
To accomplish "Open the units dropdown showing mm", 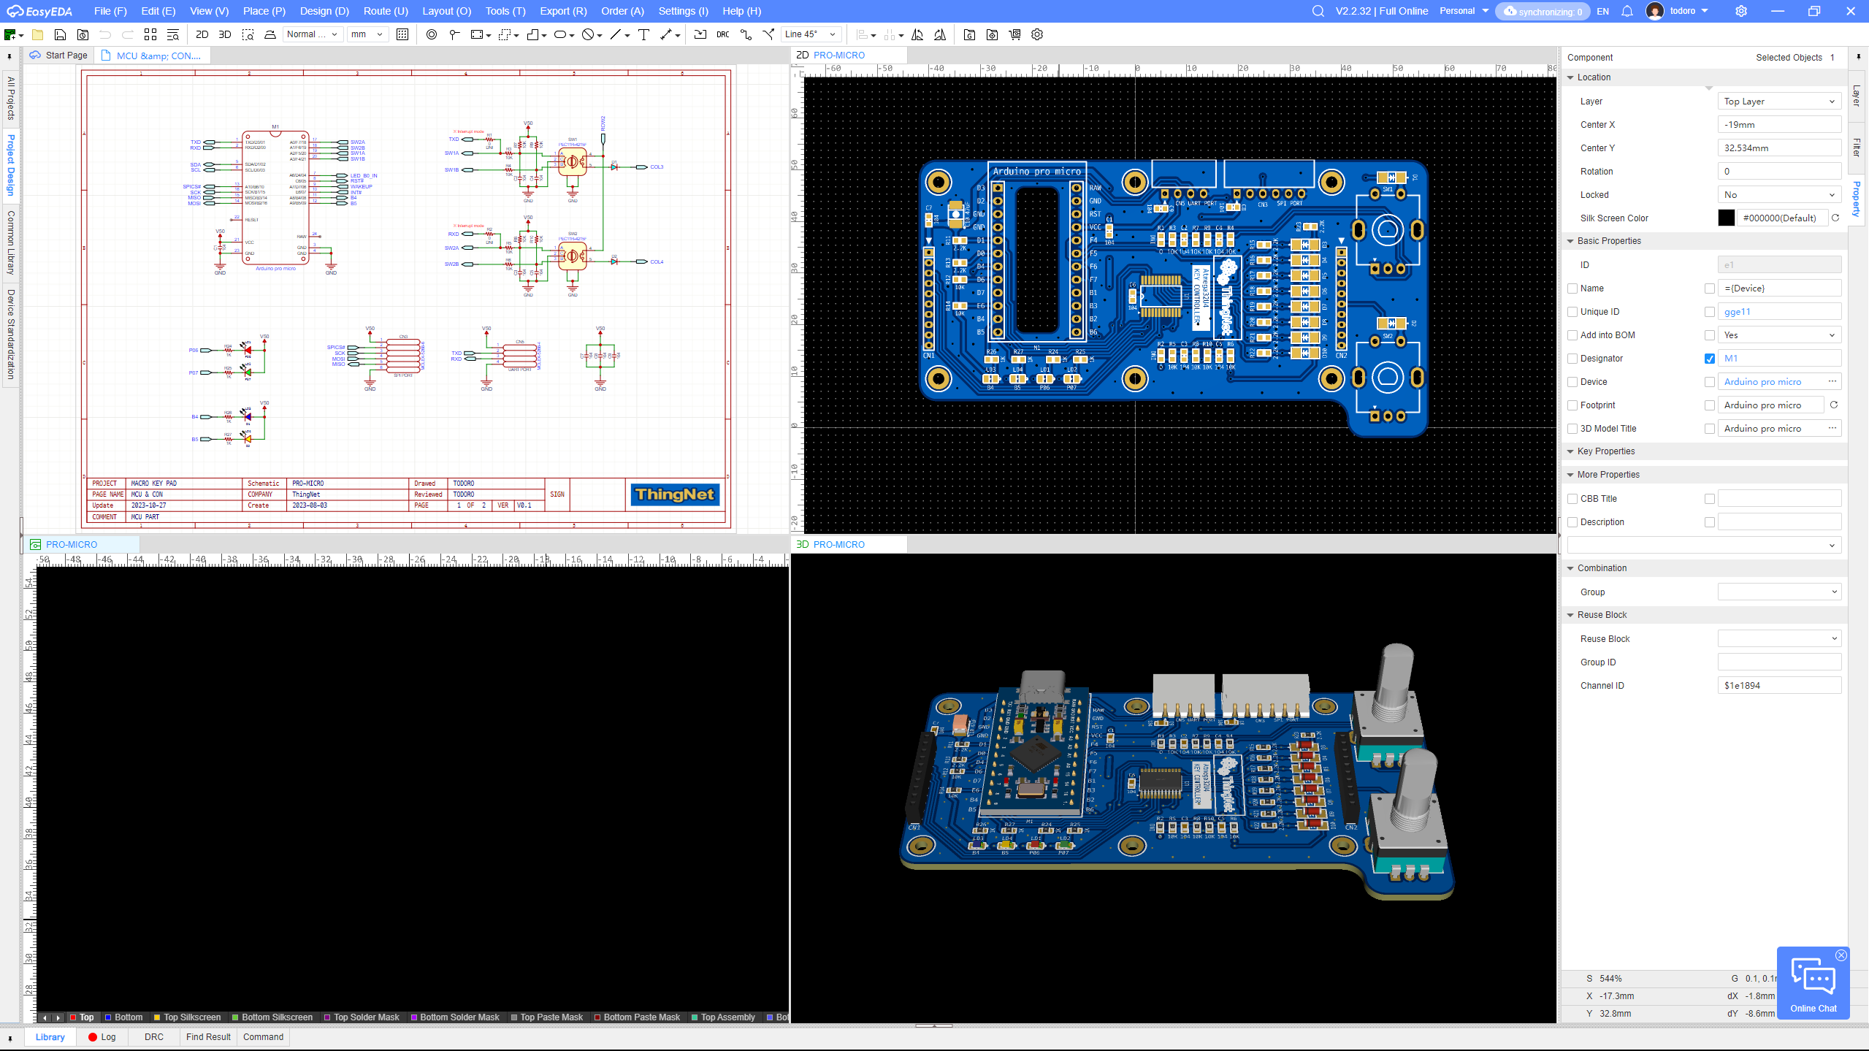I will 367,34.
